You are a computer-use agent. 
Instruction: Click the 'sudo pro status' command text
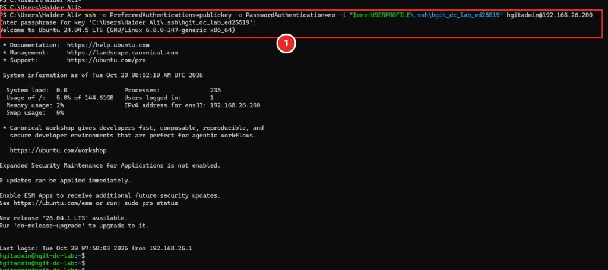click(x=151, y=203)
